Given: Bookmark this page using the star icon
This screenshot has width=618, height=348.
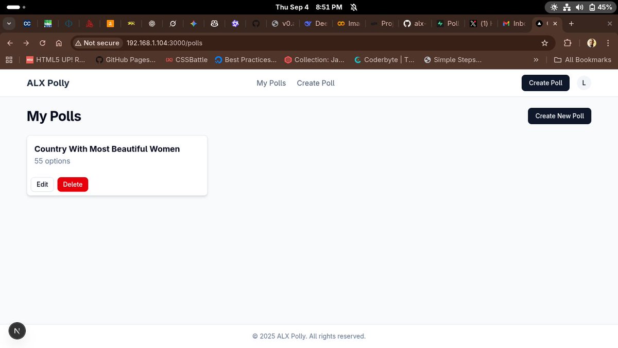Looking at the screenshot, I should [545, 43].
